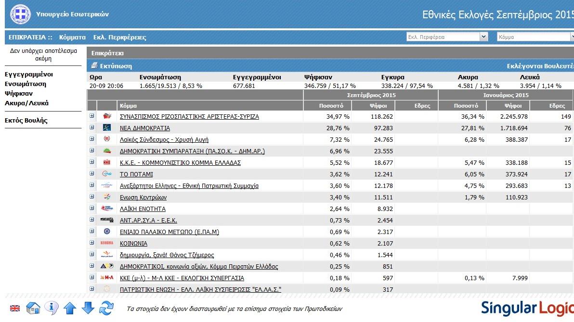
Task: Click the Εκτύπωση print link
Action: click(x=116, y=66)
